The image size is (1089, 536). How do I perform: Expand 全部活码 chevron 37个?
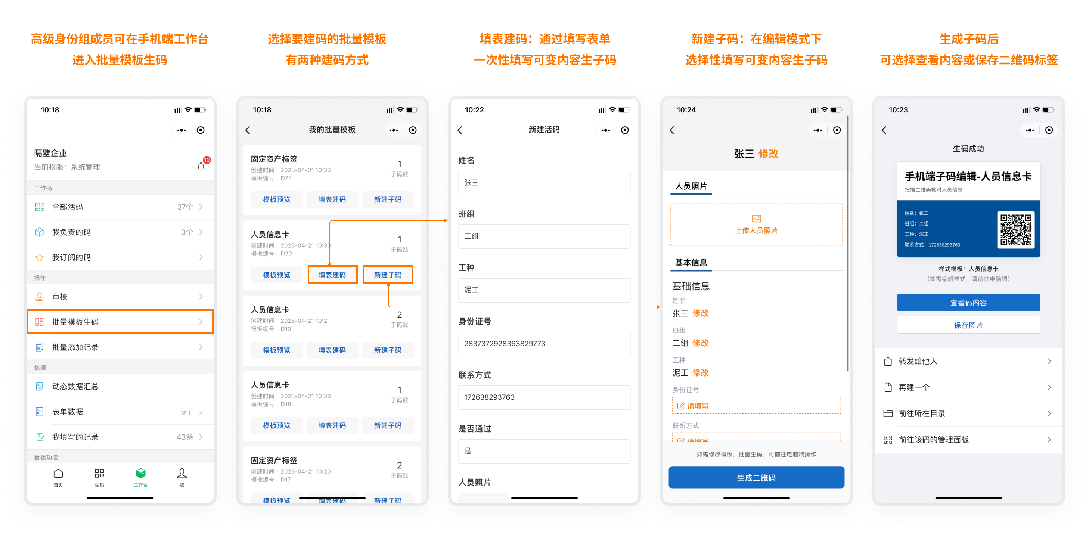click(x=201, y=207)
